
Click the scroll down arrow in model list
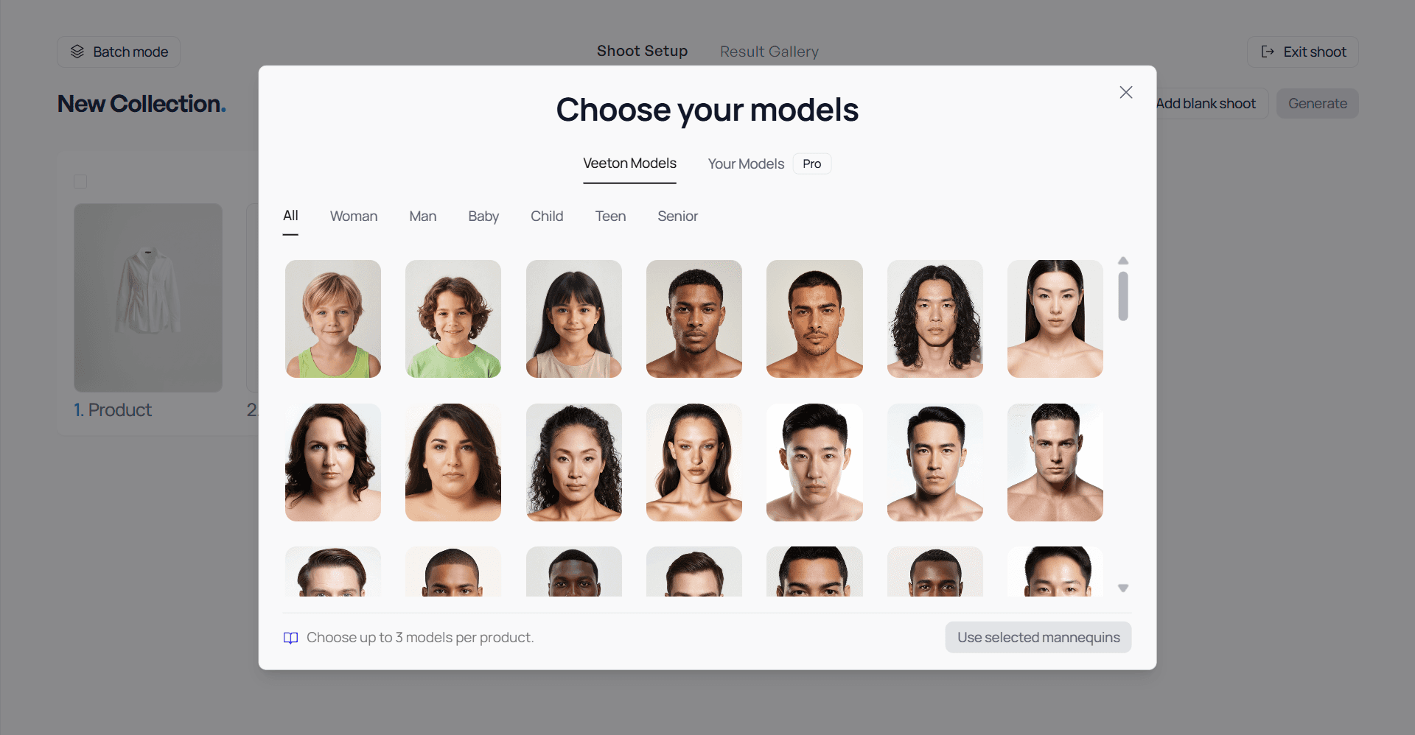pyautogui.click(x=1123, y=588)
